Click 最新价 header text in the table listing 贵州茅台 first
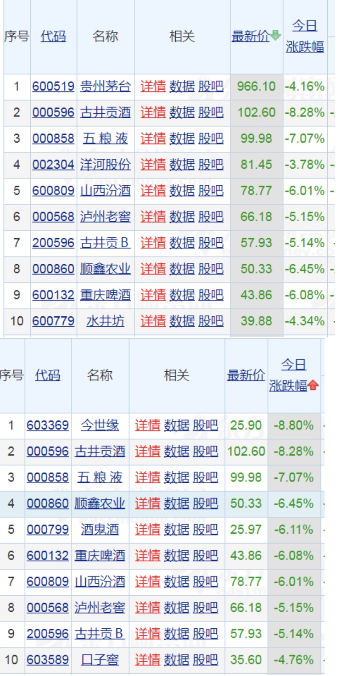Image resolution: width=346 pixels, height=676 pixels. [251, 36]
